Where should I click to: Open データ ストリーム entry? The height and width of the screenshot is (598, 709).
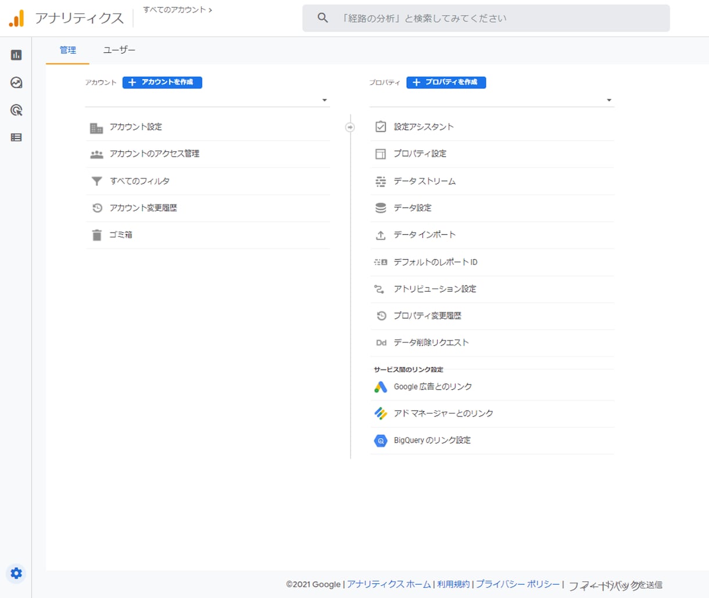click(x=492, y=181)
